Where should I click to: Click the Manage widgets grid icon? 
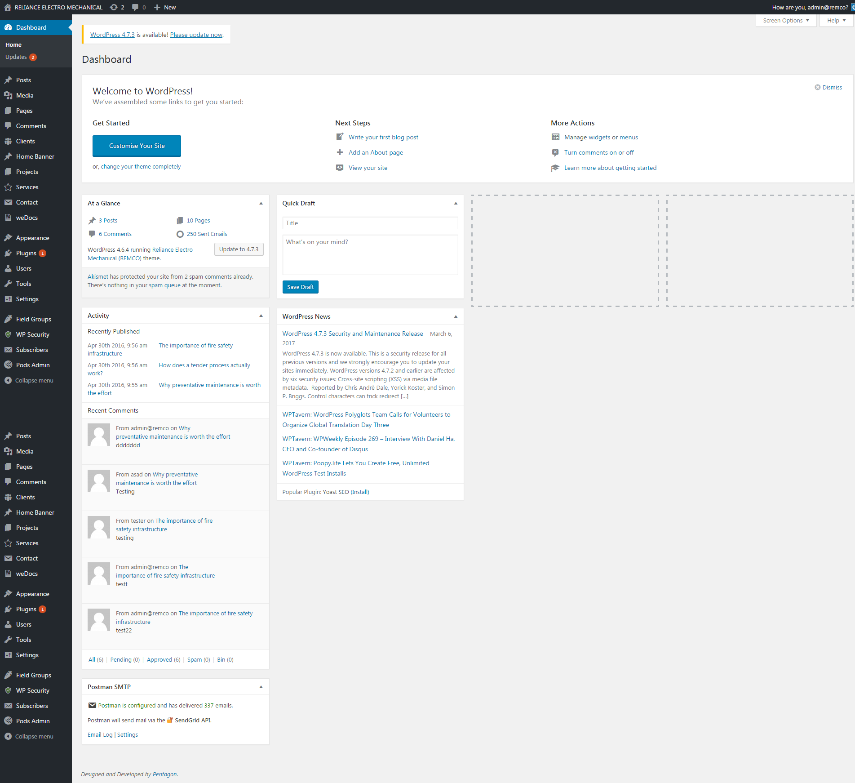coord(555,137)
